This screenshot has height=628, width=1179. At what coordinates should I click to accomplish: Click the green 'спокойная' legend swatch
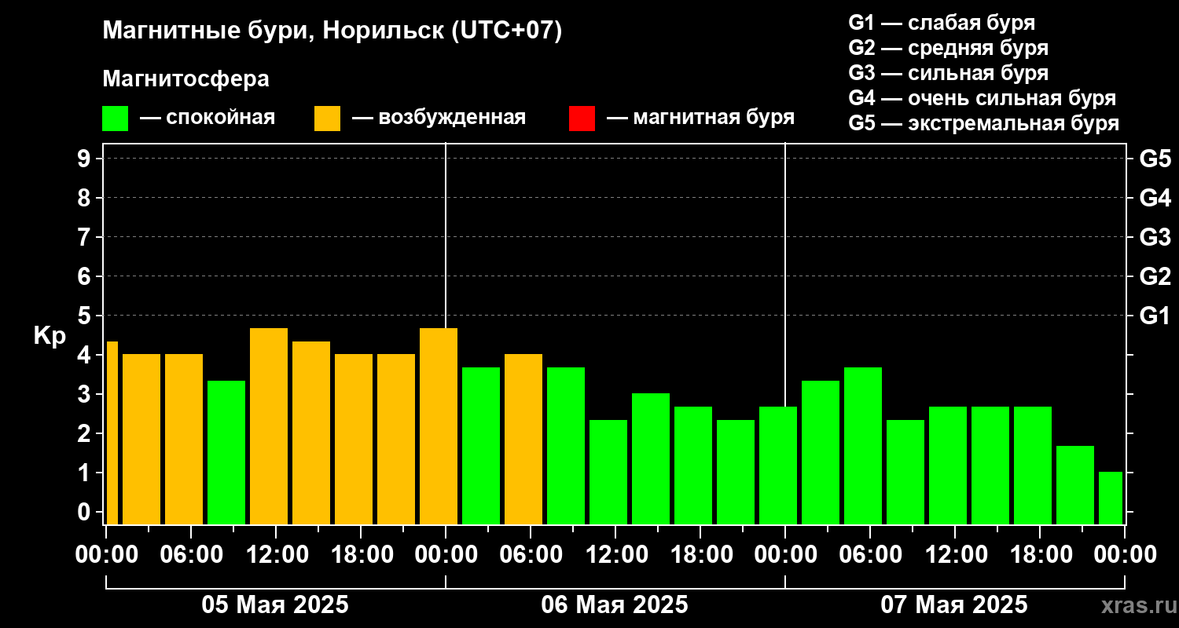point(115,119)
